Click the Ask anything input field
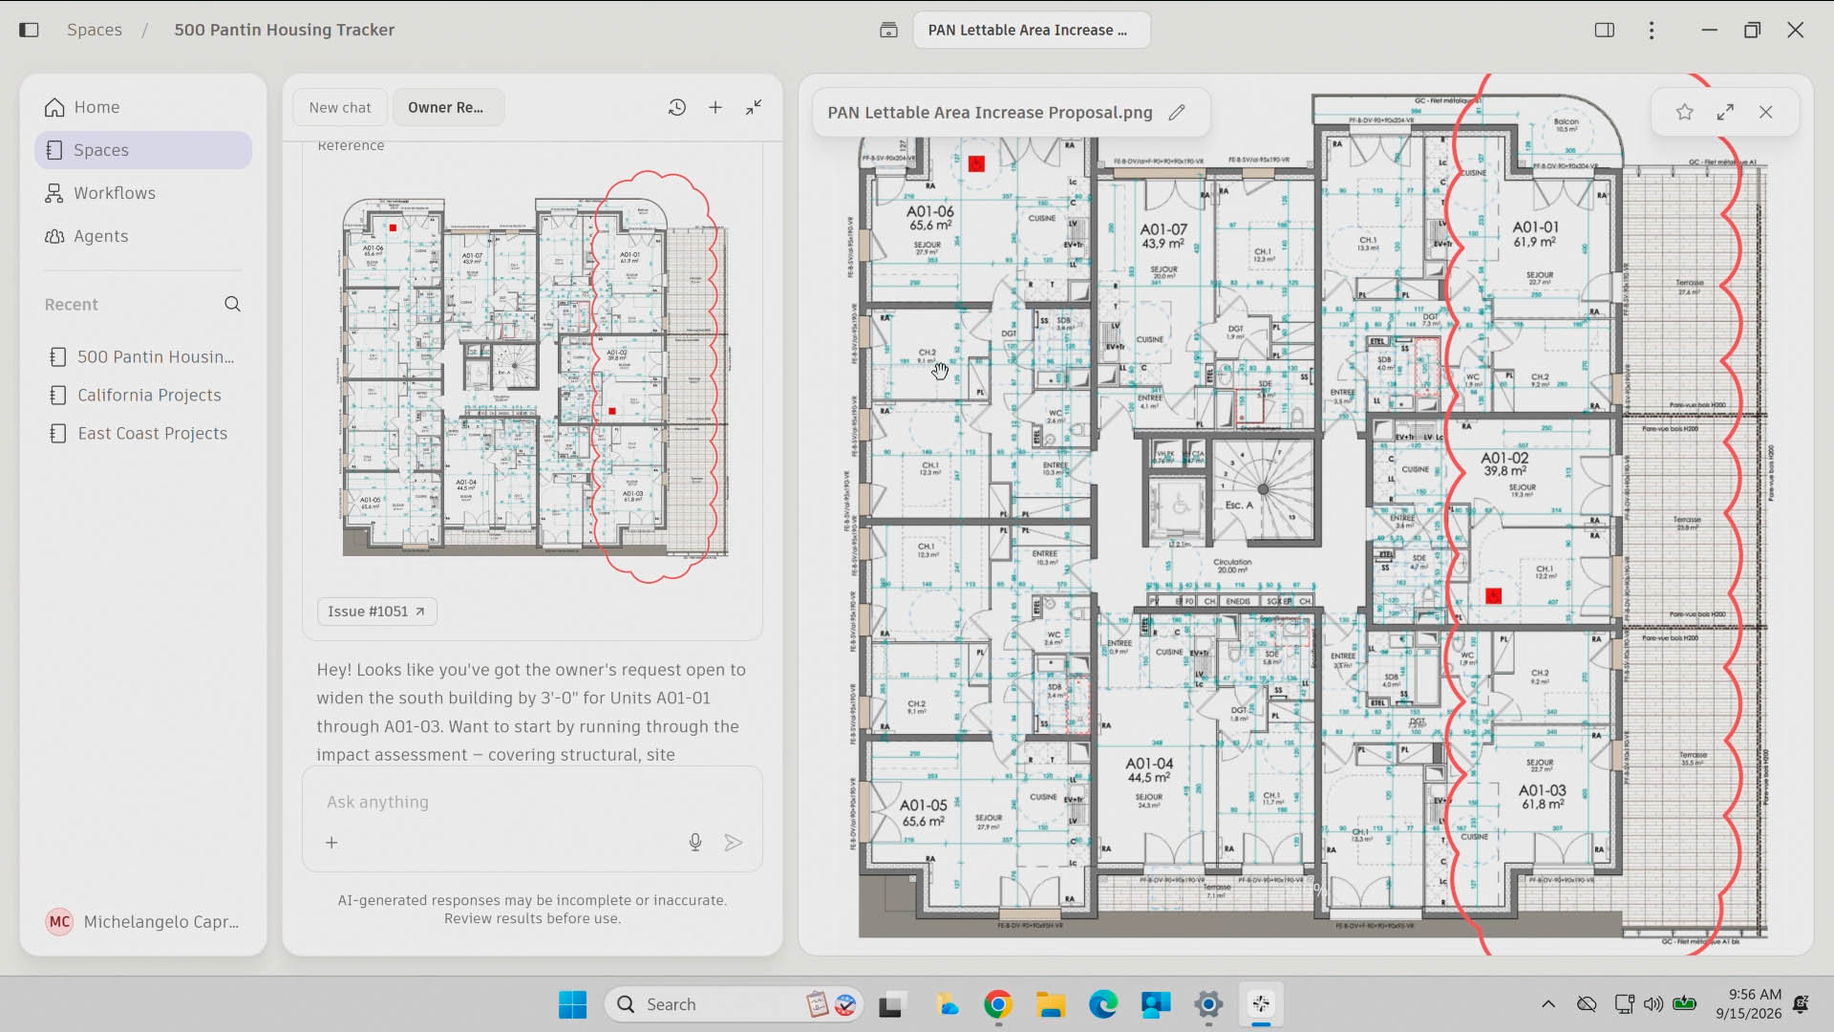Viewport: 1834px width, 1032px height. coord(532,802)
